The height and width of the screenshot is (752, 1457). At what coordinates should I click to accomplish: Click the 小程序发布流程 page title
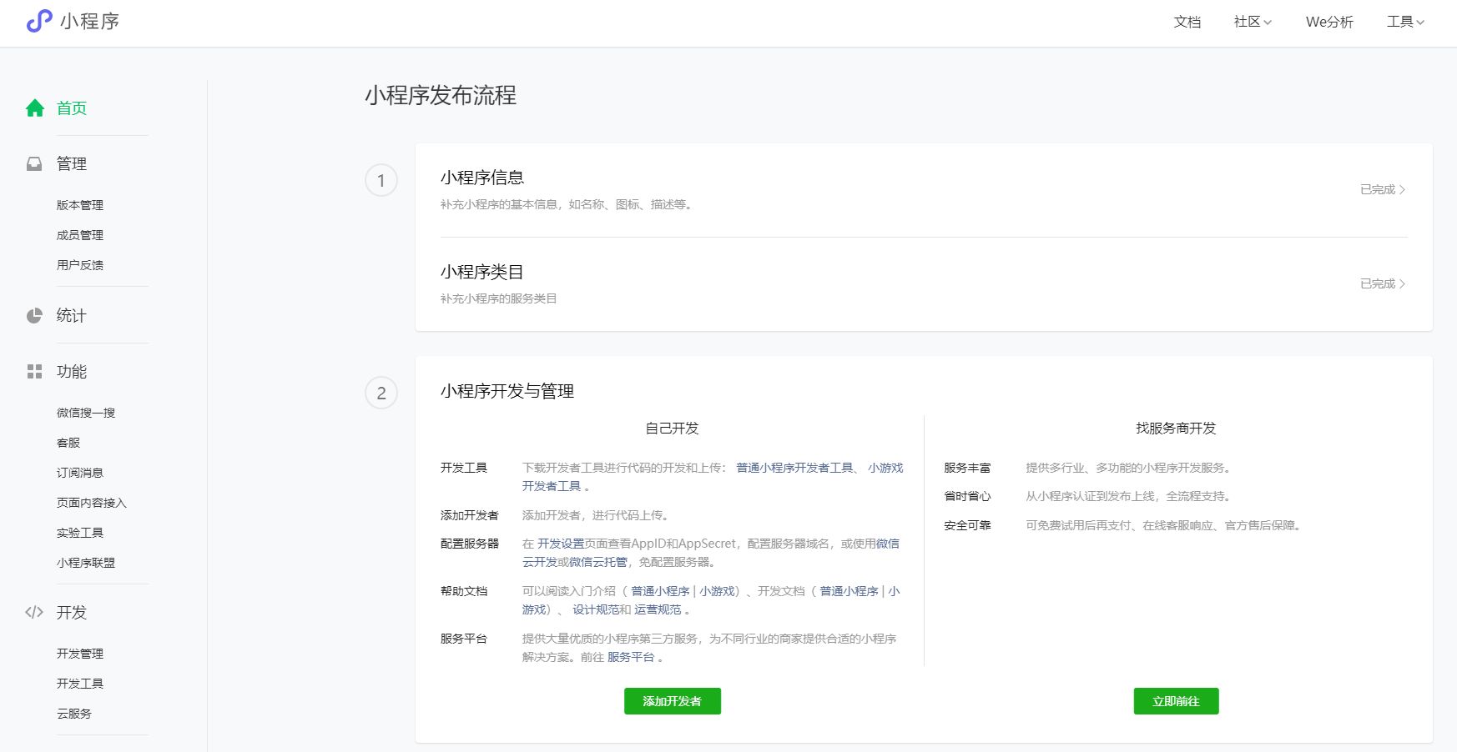(441, 95)
